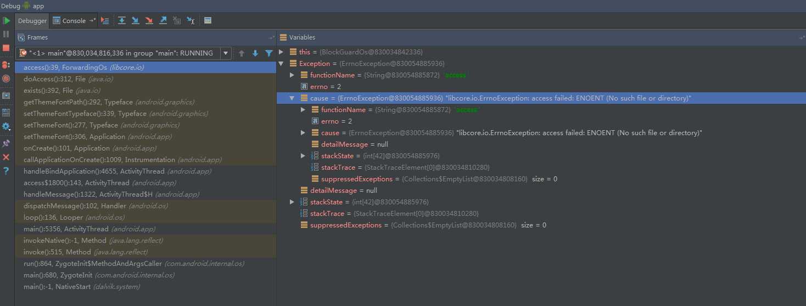
Task: Open View Breakpoints icon
Action: click(6, 65)
